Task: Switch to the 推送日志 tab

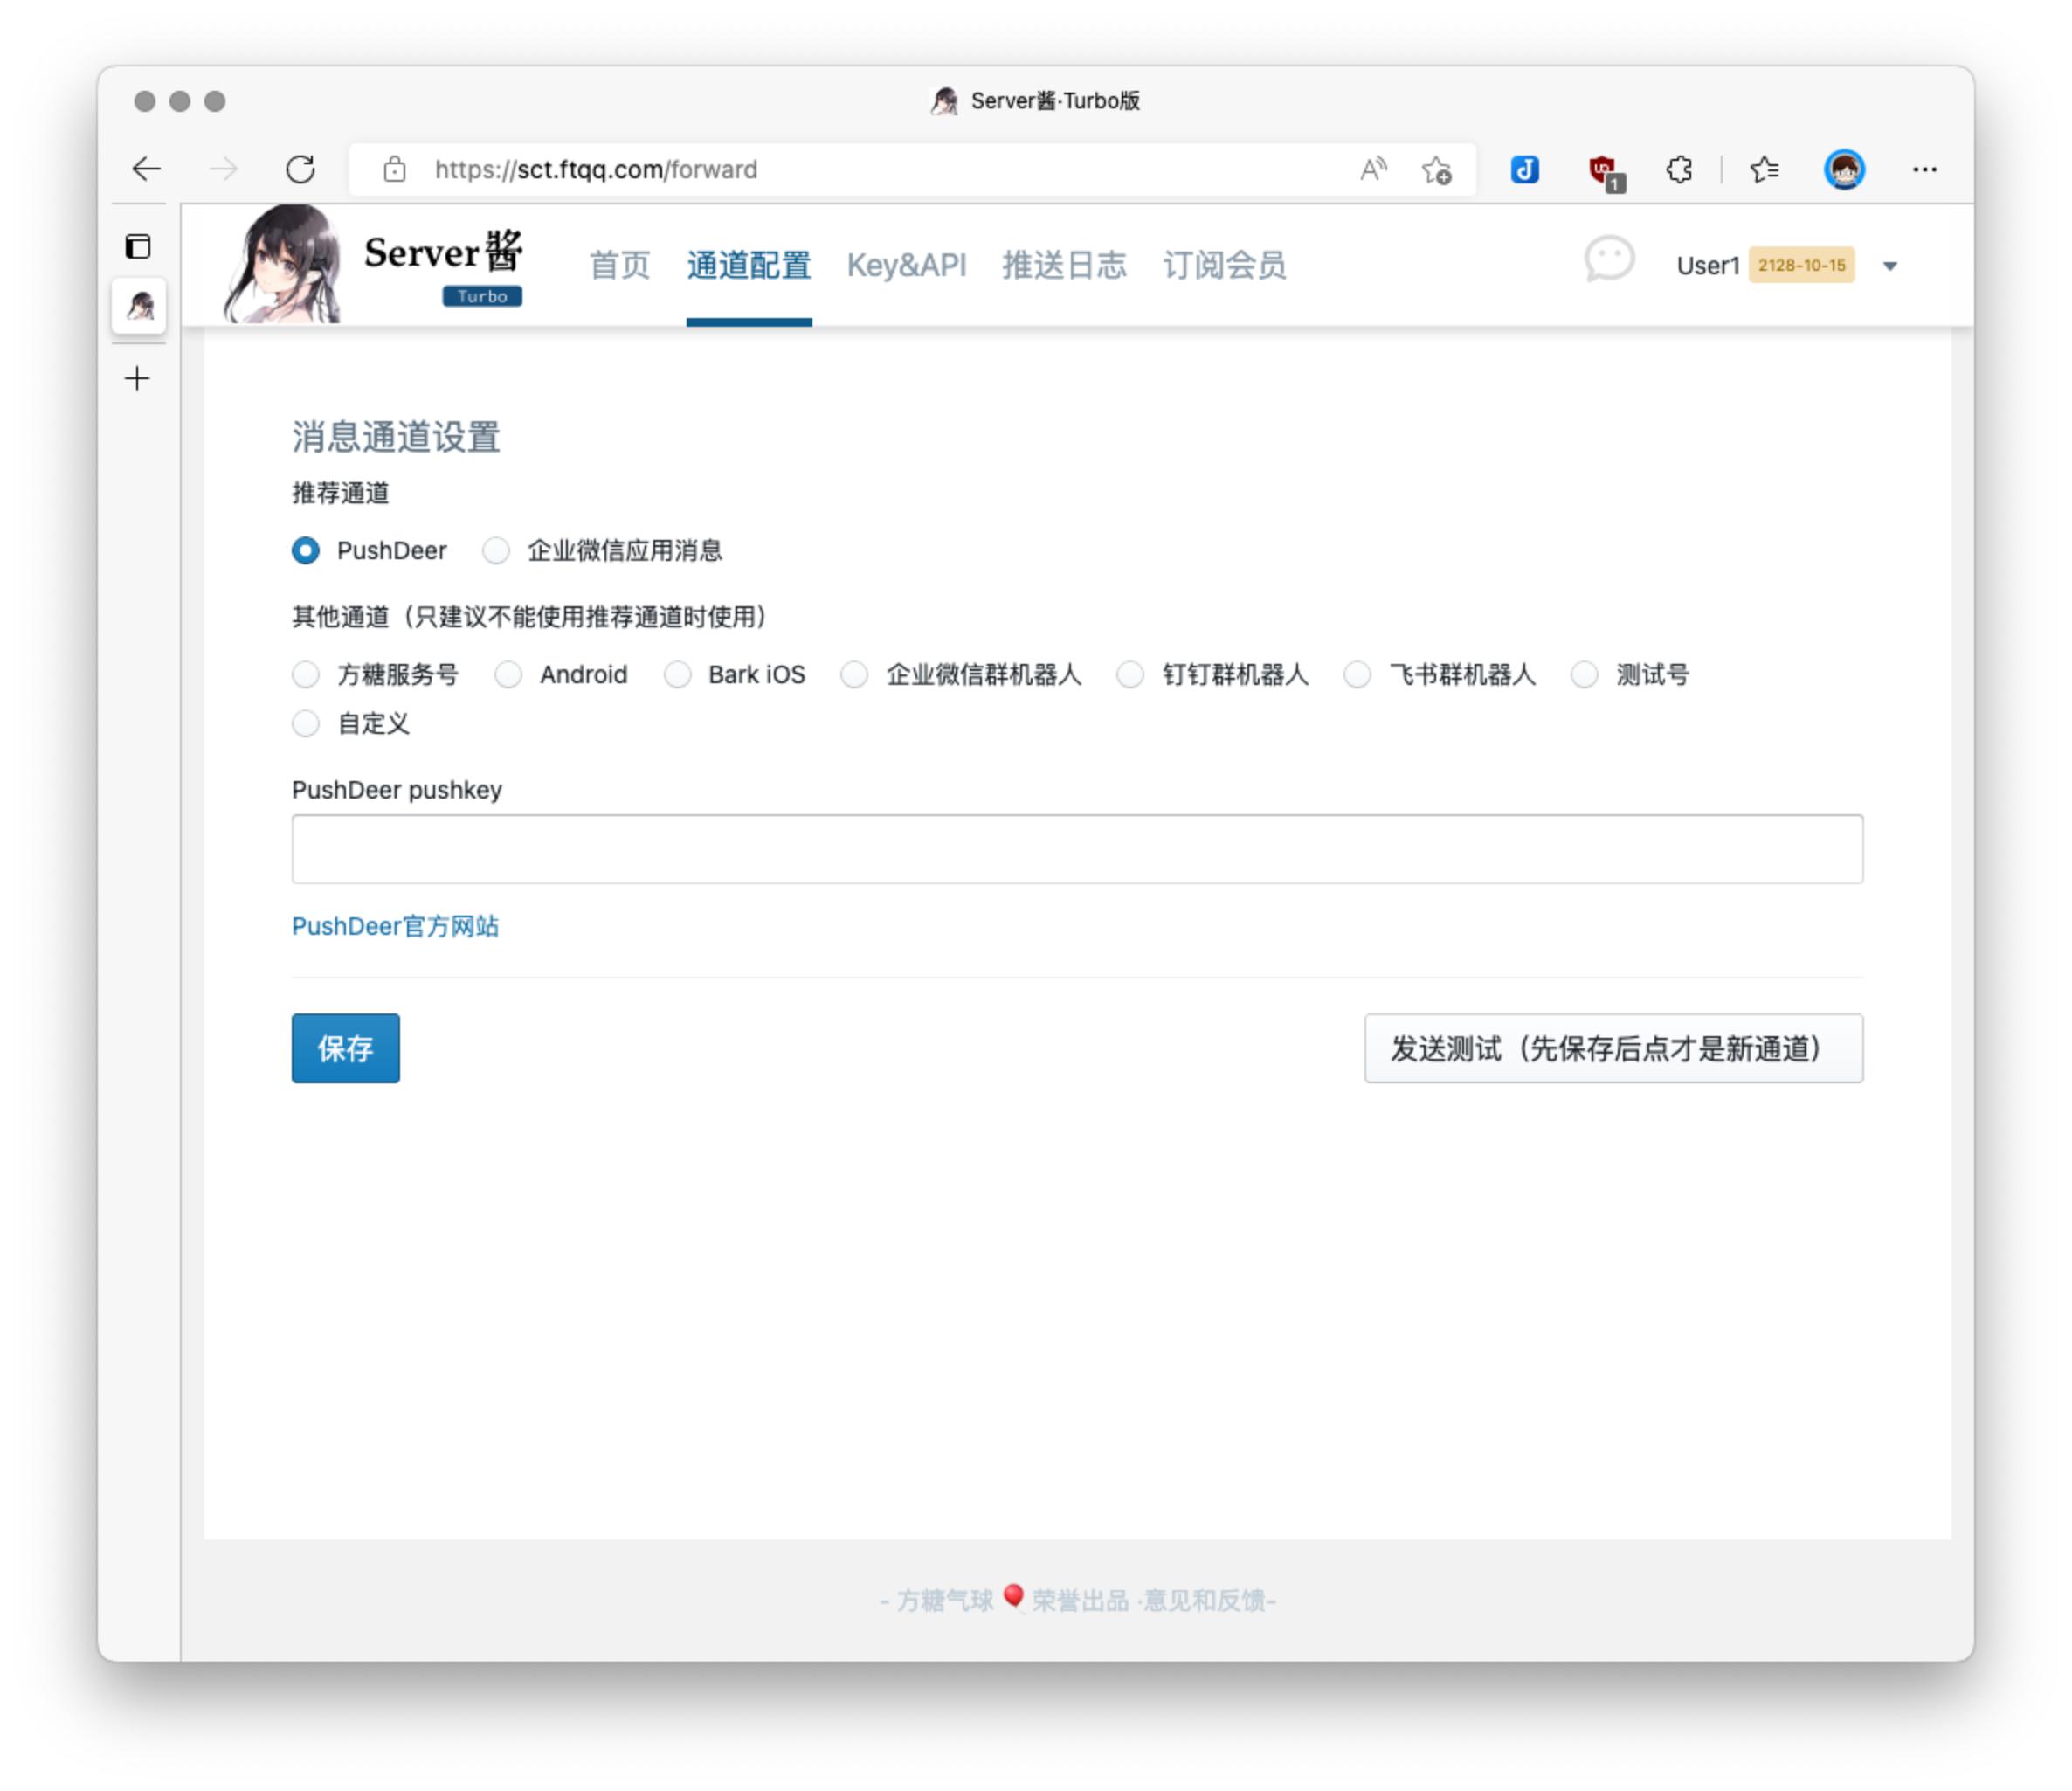Action: (1064, 264)
